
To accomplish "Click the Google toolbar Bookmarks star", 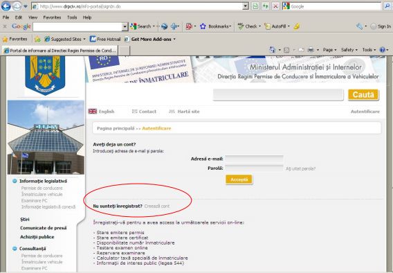I will coord(203,26).
